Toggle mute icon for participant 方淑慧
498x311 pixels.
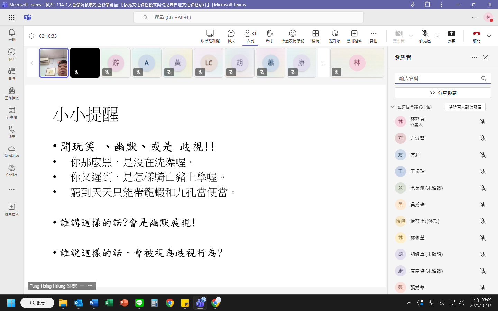[483, 138]
